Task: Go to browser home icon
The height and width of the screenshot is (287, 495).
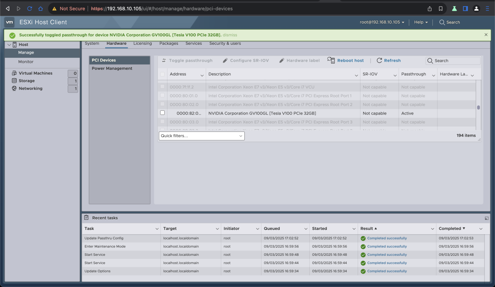Action: 41,8
